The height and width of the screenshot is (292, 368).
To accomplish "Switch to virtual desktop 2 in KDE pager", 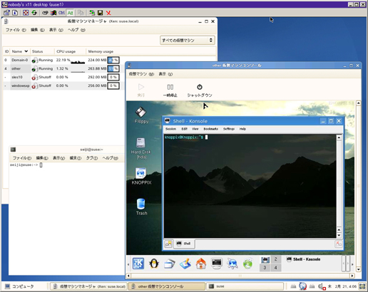I will click(x=275, y=259).
